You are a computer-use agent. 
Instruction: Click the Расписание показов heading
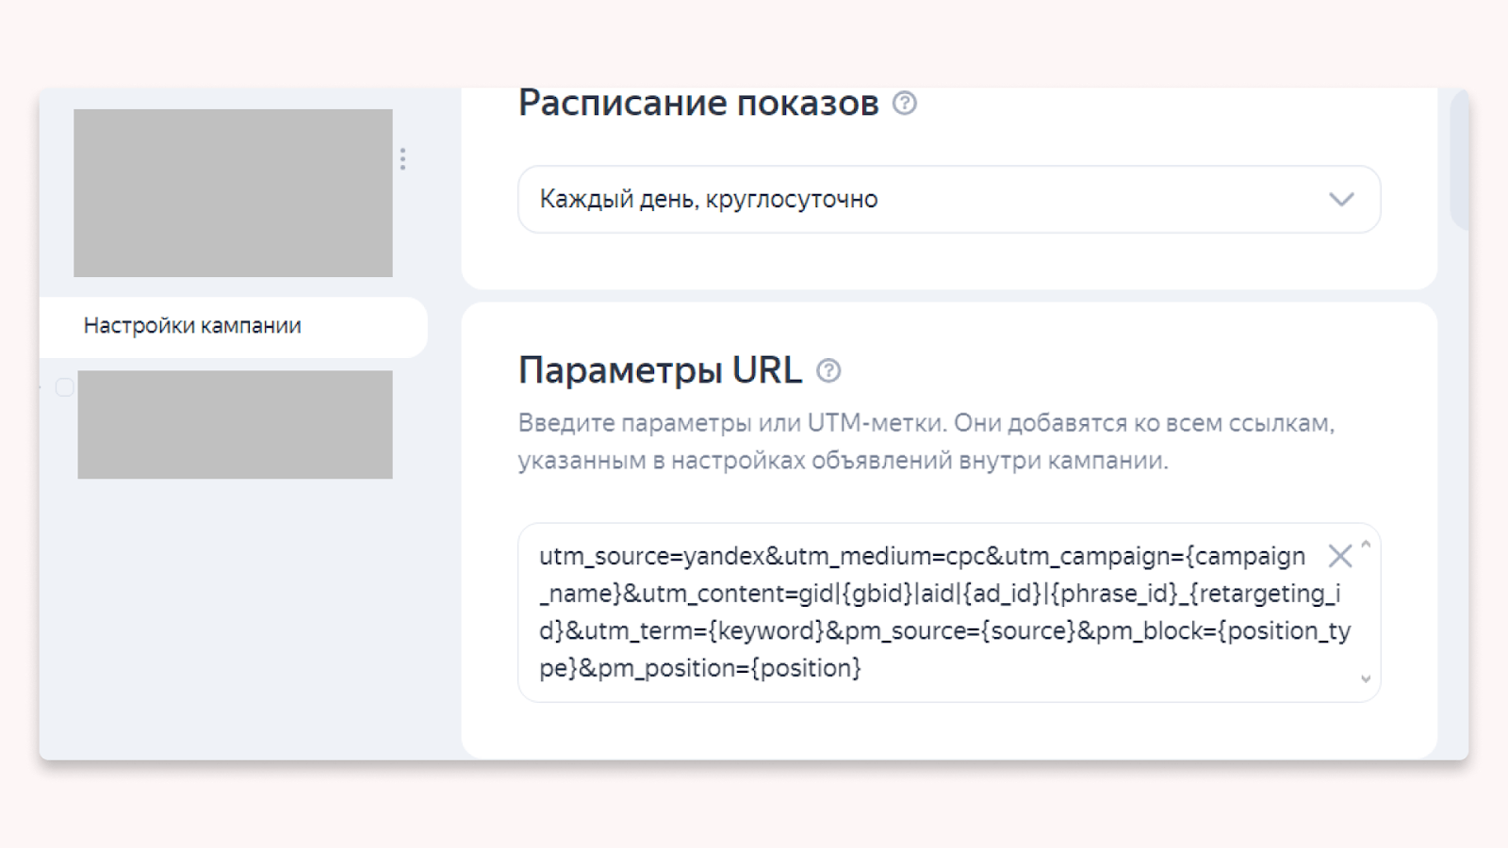pyautogui.click(x=697, y=103)
